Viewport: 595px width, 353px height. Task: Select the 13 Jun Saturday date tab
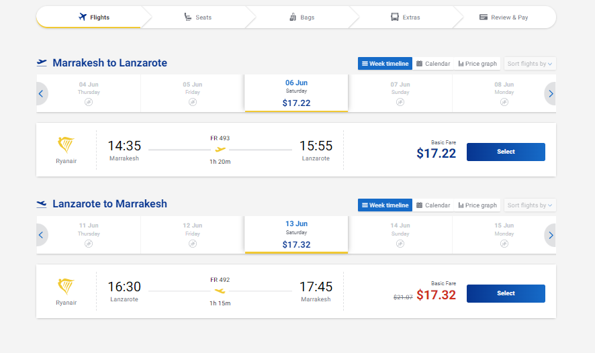pos(296,235)
